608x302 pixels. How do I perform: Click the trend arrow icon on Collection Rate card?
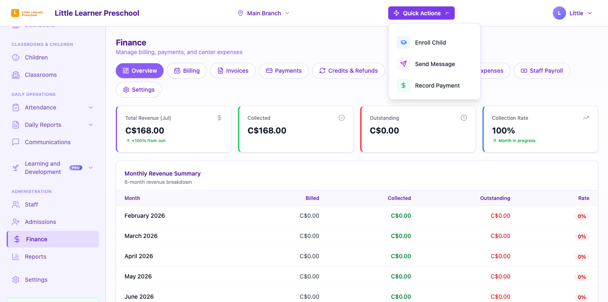pyautogui.click(x=586, y=118)
